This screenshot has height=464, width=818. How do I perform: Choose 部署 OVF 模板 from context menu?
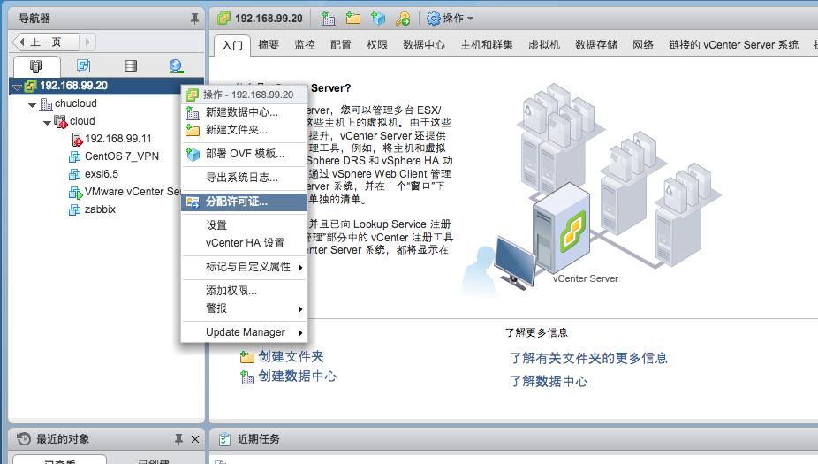pyautogui.click(x=244, y=154)
